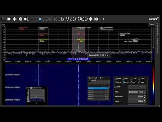162x122 pixels.
Task: Click the Name column header in frequency list
Action: [x=90, y=86]
